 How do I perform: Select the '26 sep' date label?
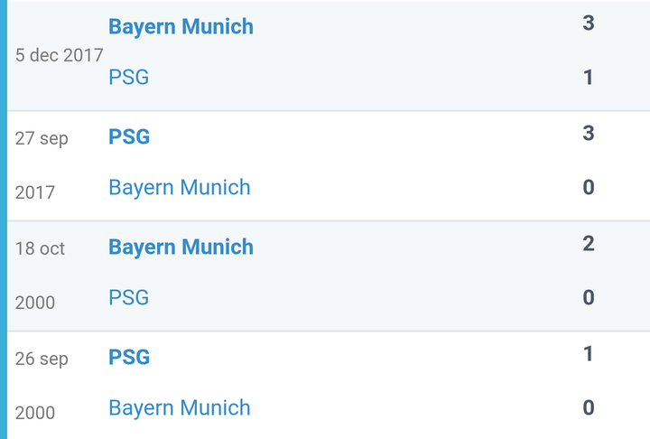42,360
